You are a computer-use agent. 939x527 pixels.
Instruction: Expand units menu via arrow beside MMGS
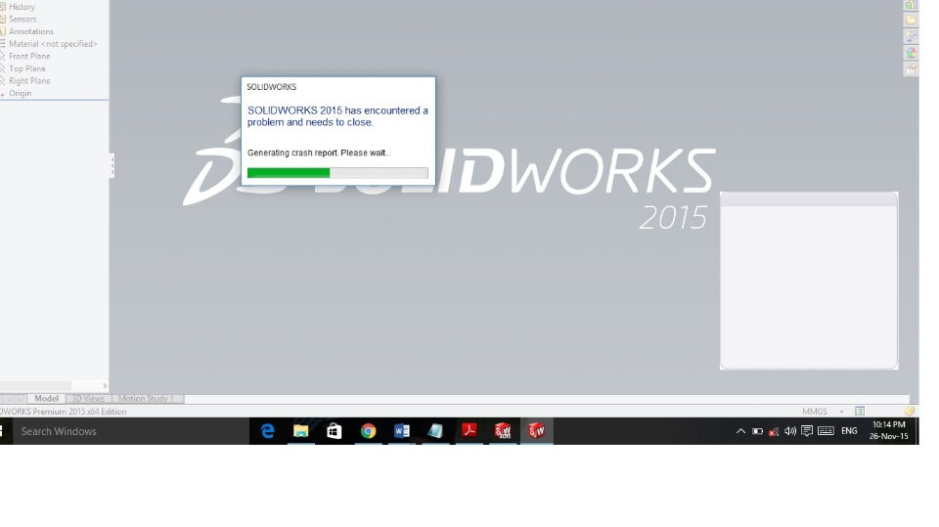click(x=841, y=412)
